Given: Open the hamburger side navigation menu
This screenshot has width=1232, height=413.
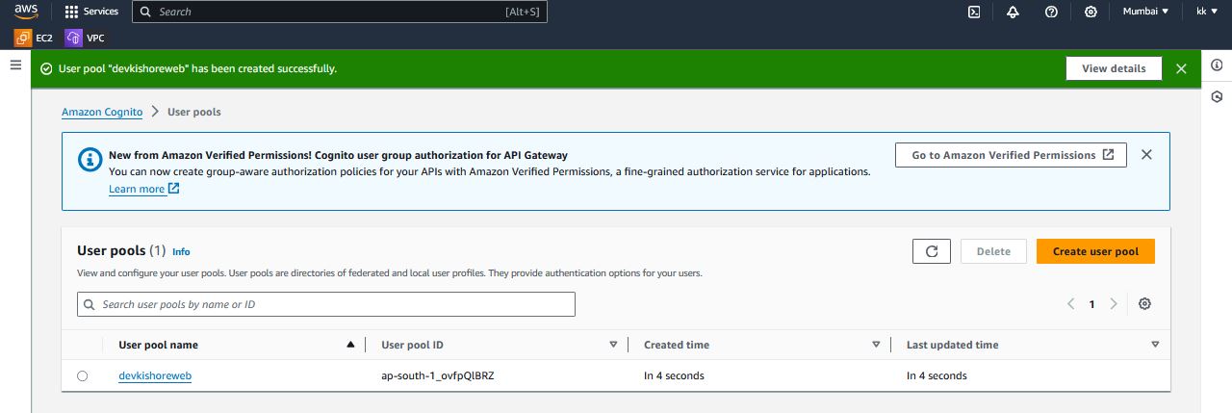Looking at the screenshot, I should tap(15, 65).
